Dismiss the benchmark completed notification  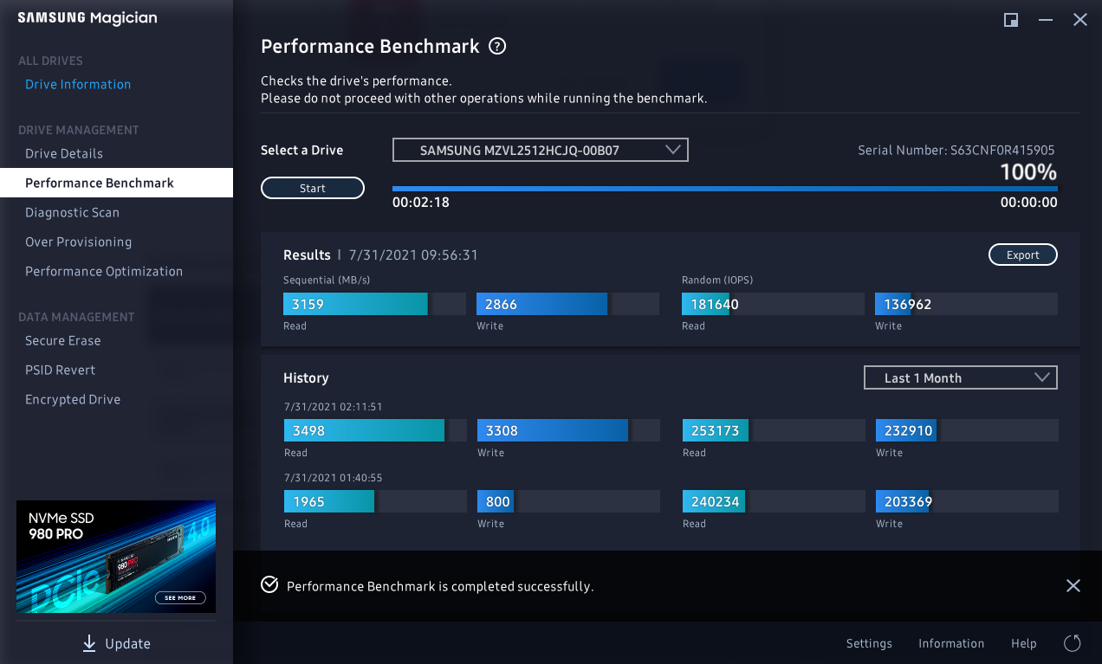tap(1073, 586)
